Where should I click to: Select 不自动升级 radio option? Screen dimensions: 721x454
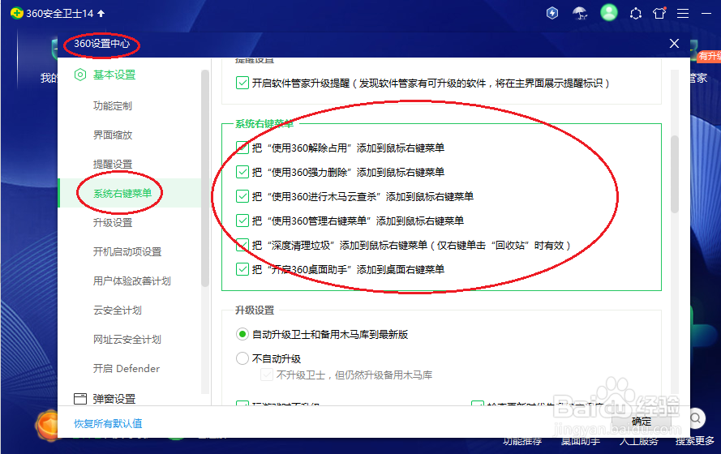pyautogui.click(x=242, y=358)
